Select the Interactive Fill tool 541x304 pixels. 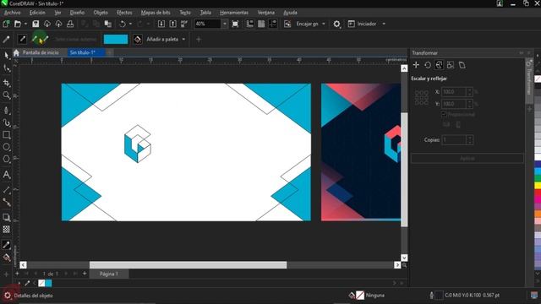point(6,258)
